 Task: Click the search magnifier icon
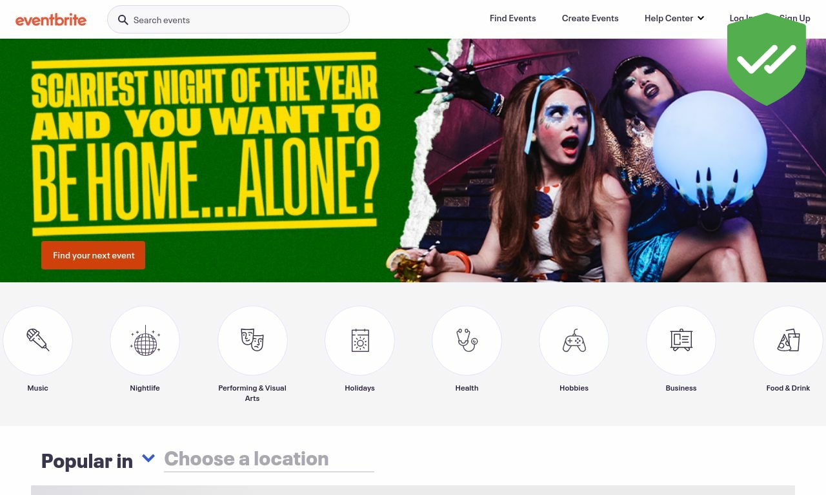coord(123,20)
